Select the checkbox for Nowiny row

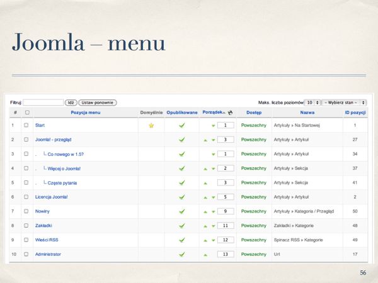coord(26,211)
